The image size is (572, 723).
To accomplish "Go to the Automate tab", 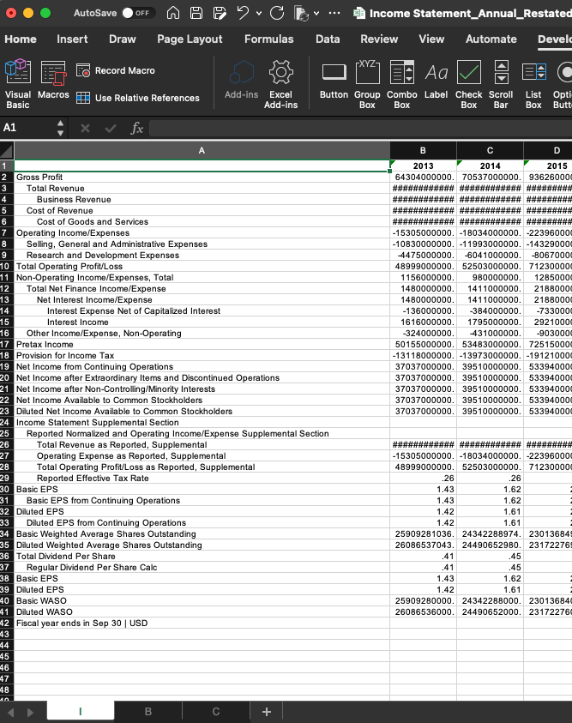I will click(x=491, y=39).
